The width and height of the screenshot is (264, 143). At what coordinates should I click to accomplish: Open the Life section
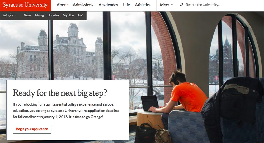coord(126,5)
